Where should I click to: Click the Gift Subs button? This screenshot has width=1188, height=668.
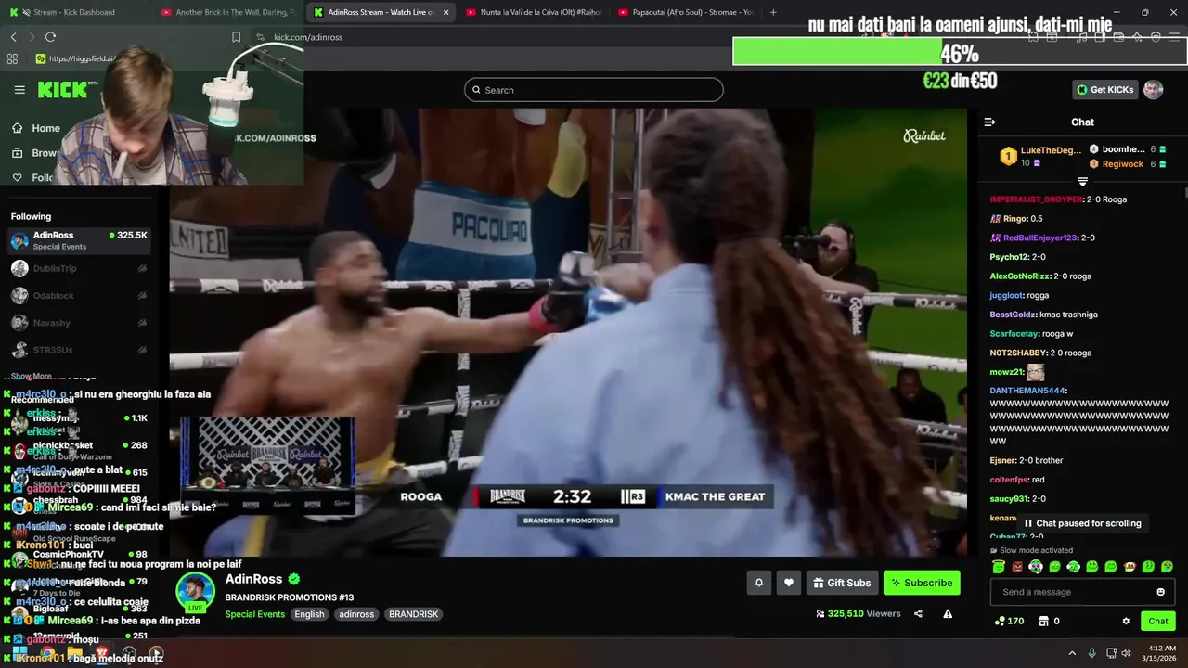[842, 583]
